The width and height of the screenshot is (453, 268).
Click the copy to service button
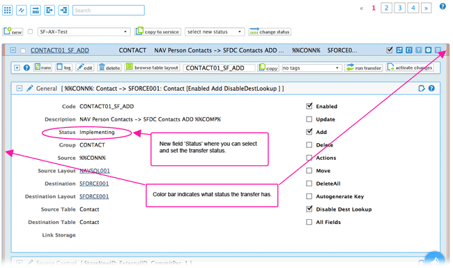(158, 31)
